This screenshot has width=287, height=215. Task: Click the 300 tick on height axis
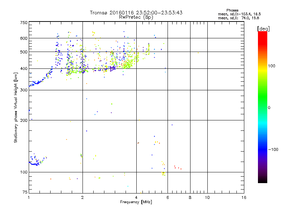coord(24,90)
